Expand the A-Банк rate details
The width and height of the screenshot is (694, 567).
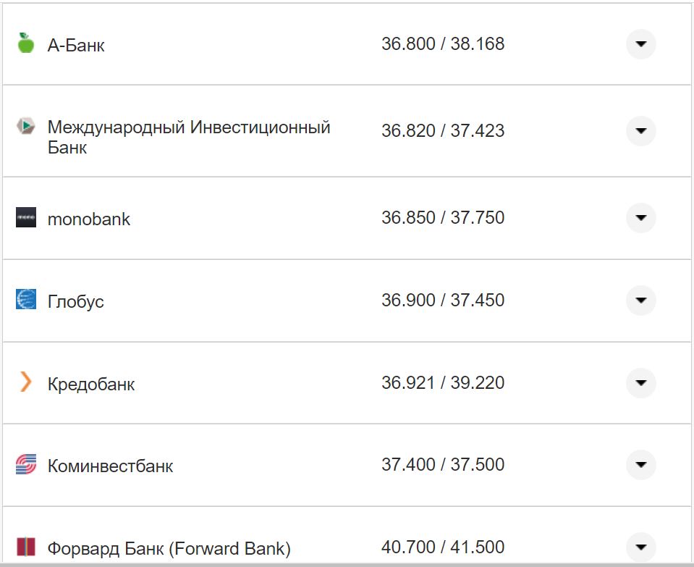640,44
